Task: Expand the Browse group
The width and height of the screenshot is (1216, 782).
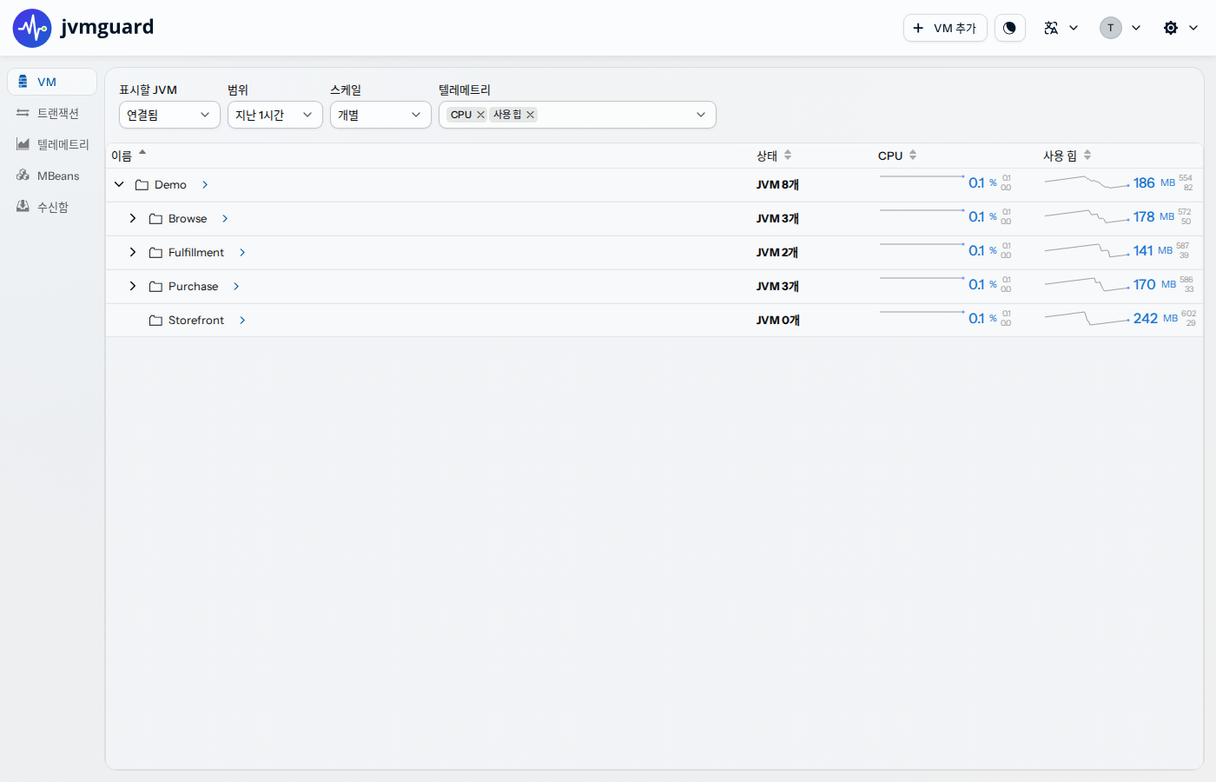Action: tap(132, 219)
